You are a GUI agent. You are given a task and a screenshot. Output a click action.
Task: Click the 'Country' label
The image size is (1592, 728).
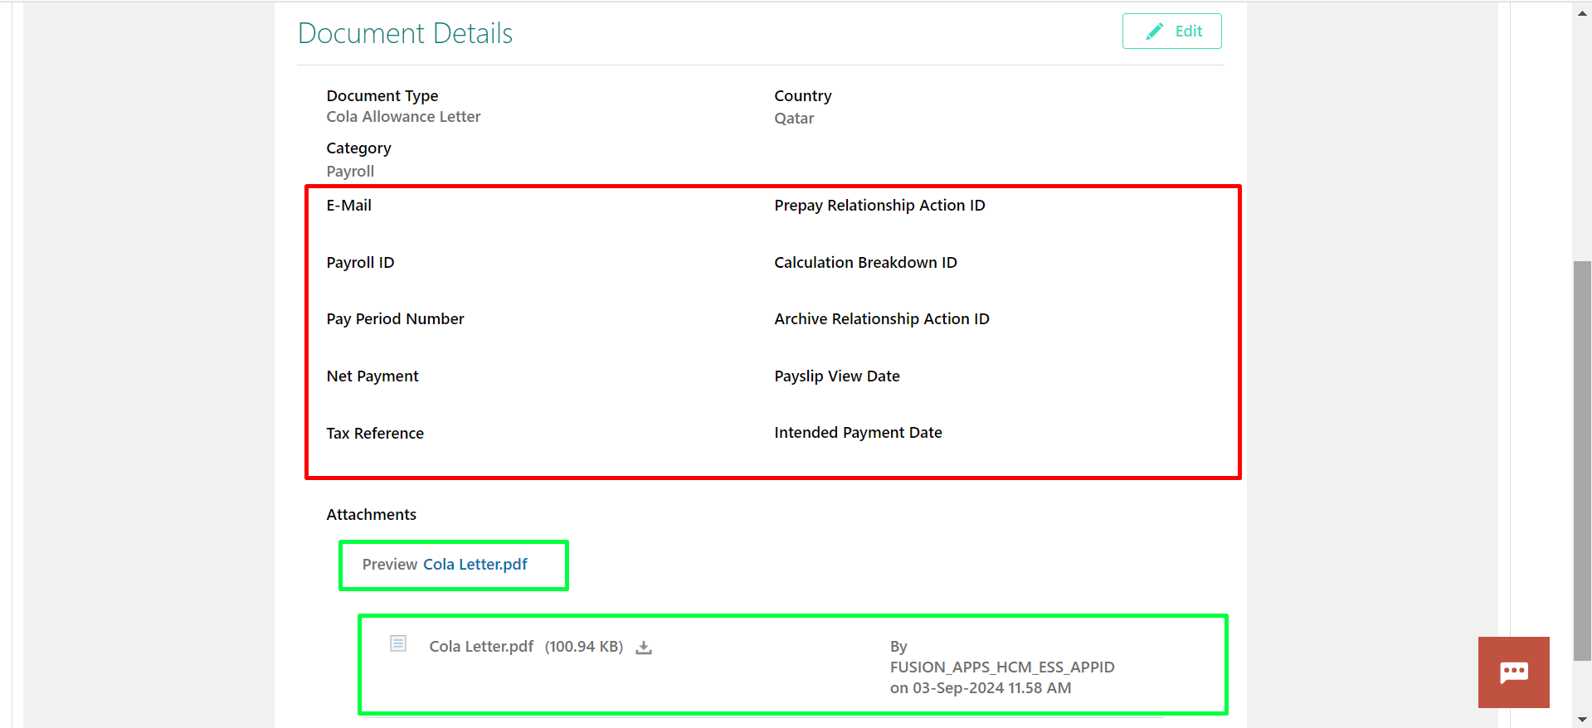coord(802,96)
